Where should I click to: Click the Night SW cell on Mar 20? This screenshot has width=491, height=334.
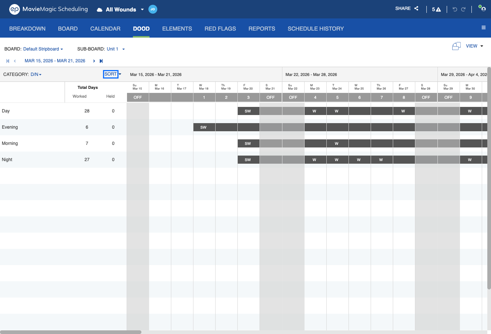248,160
